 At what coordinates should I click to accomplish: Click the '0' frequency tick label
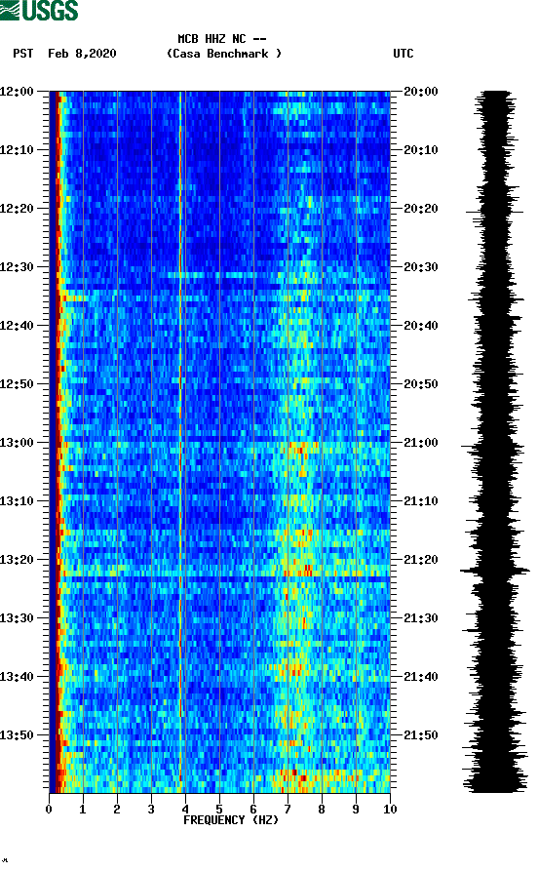[49, 810]
